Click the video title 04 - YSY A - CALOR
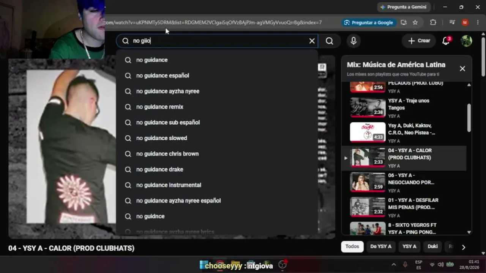 pyautogui.click(x=71, y=248)
